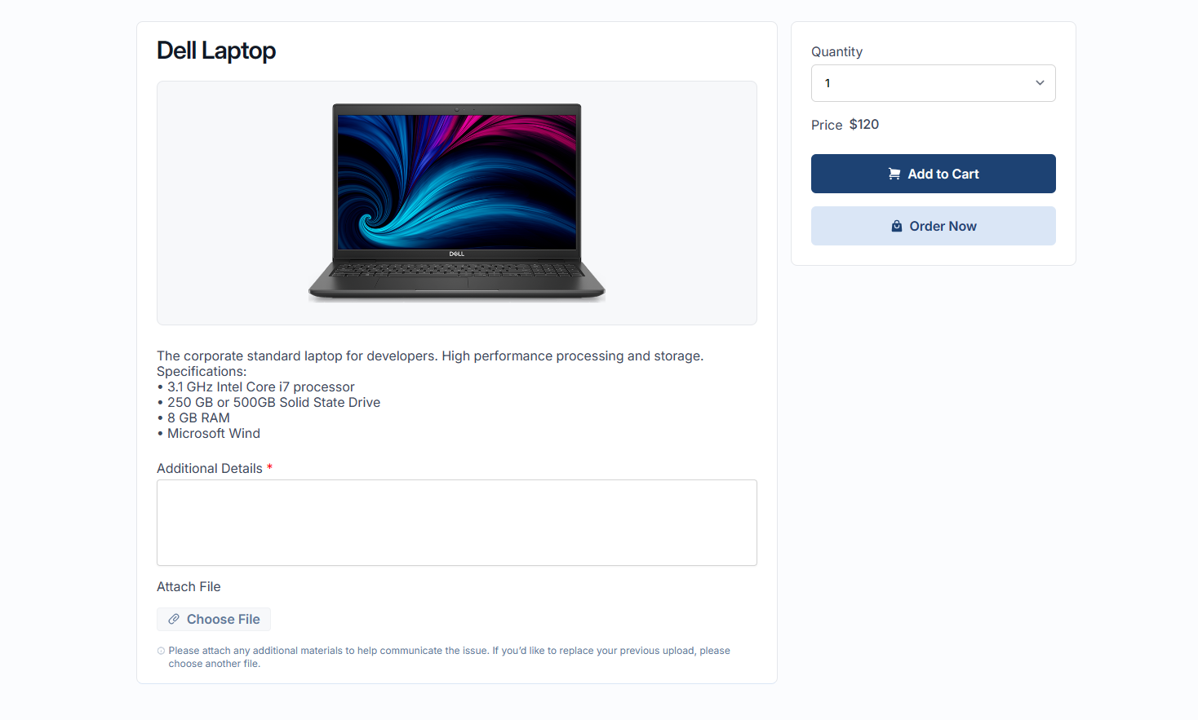Click the Dell Laptop heading
Screen dimensions: 1198x720
pos(216,51)
